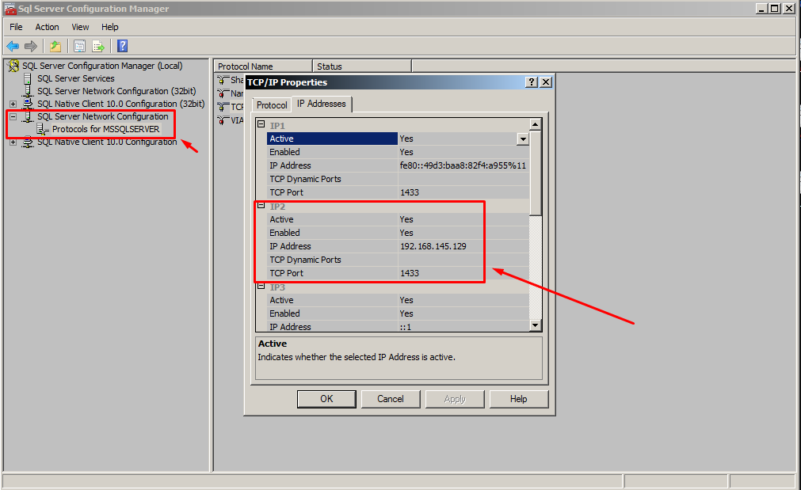
Task: Expand SQL Native Client 10.0 Configuration (32bit)
Action: click(x=13, y=104)
